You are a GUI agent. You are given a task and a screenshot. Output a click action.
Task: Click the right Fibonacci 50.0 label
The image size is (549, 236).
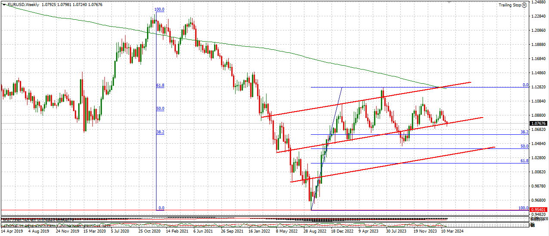click(x=524, y=146)
